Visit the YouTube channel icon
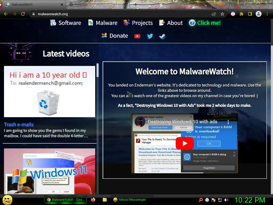This screenshot has height=205, width=273. [x=137, y=36]
